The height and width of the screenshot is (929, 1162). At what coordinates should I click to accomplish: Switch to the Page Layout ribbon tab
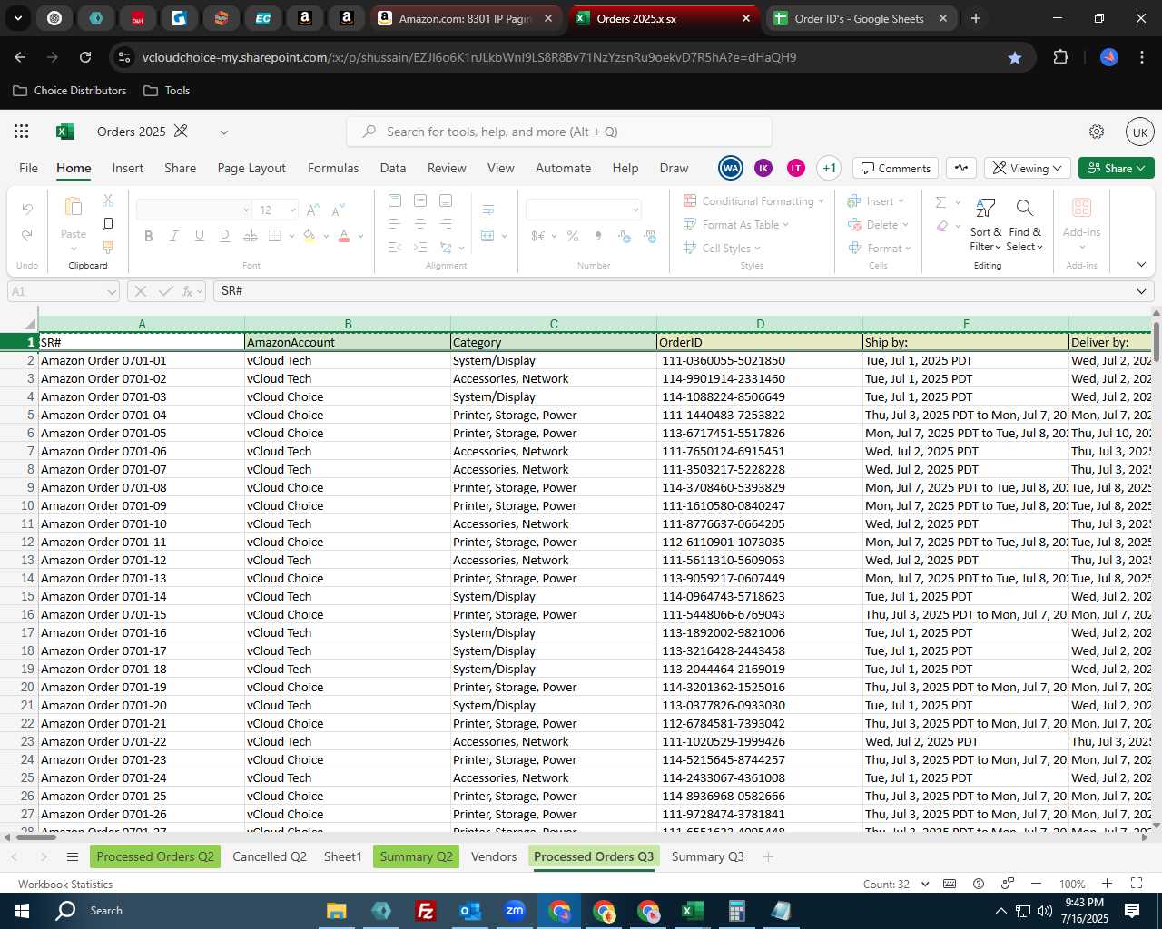point(251,168)
